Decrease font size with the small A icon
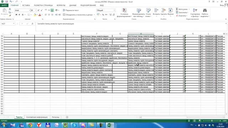Viewport: 228px width, 128px height. 42,10
